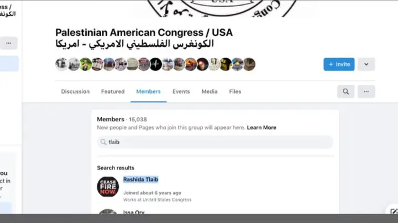Click the black pulse-logo member avatar
The width and height of the screenshot is (398, 223).
155,64
